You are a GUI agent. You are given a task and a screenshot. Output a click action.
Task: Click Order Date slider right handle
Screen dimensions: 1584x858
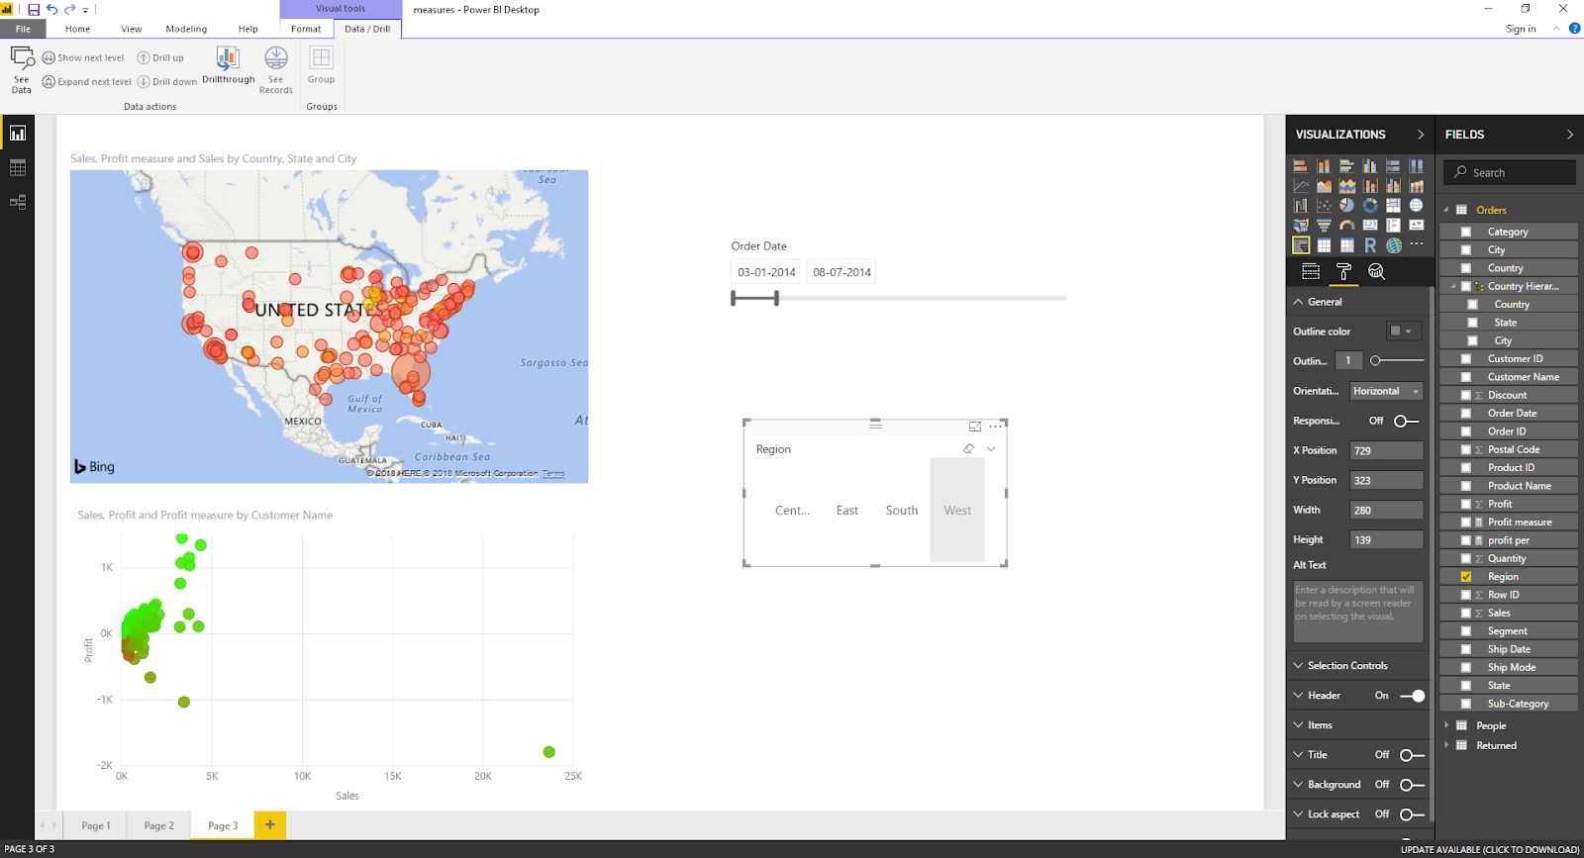coord(777,298)
